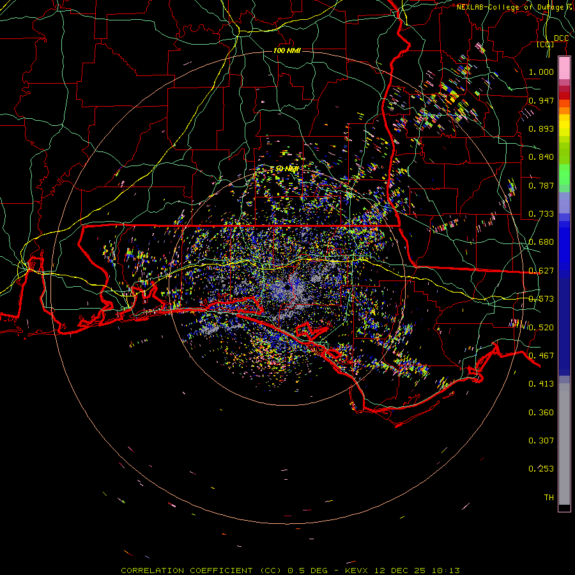
Task: Pick the red segment of the color bar
Action: pos(564,96)
